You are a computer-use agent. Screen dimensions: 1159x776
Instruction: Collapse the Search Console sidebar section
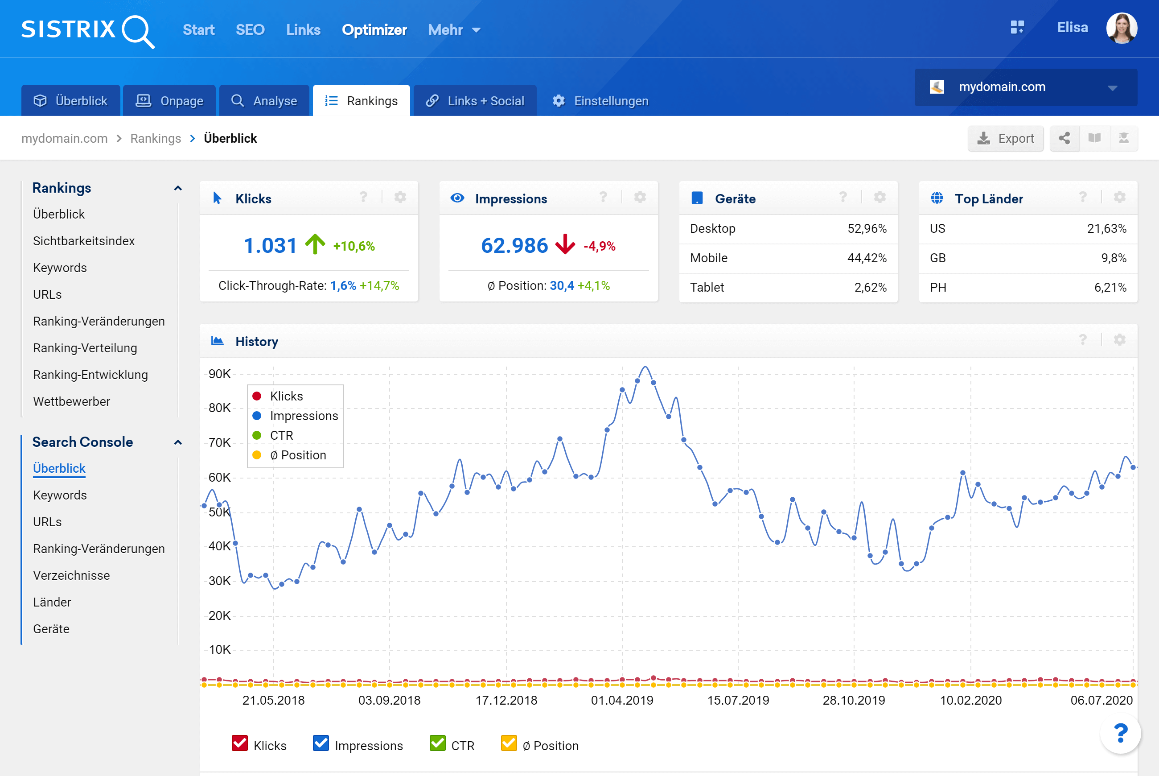coord(178,442)
